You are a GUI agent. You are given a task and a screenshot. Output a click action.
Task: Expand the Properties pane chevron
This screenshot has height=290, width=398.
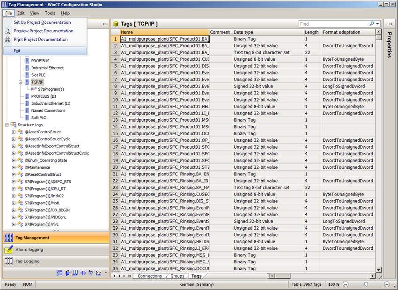click(x=391, y=24)
